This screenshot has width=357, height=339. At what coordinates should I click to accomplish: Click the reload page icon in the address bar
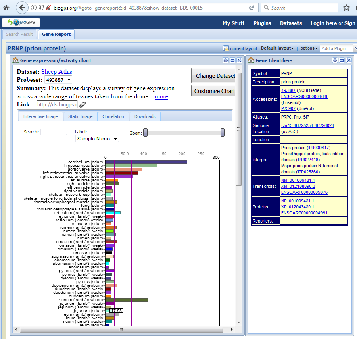coord(252,8)
